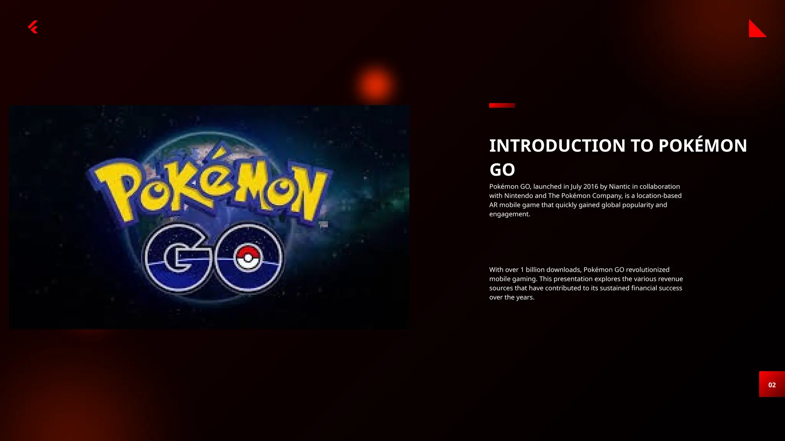Click the letter G in GO logo
The image size is (785, 441).
click(179, 258)
